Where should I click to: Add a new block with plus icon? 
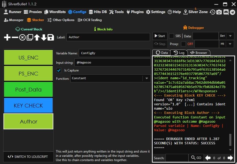click(x=7, y=37)
